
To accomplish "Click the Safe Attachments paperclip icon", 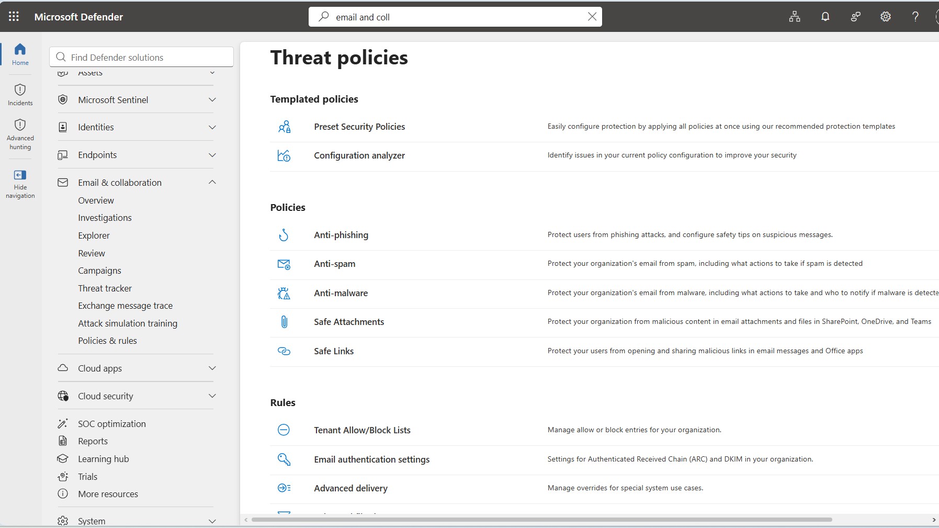I will 284,322.
